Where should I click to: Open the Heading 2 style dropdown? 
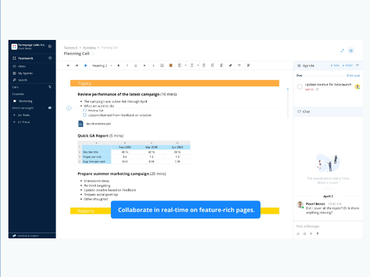[102, 66]
